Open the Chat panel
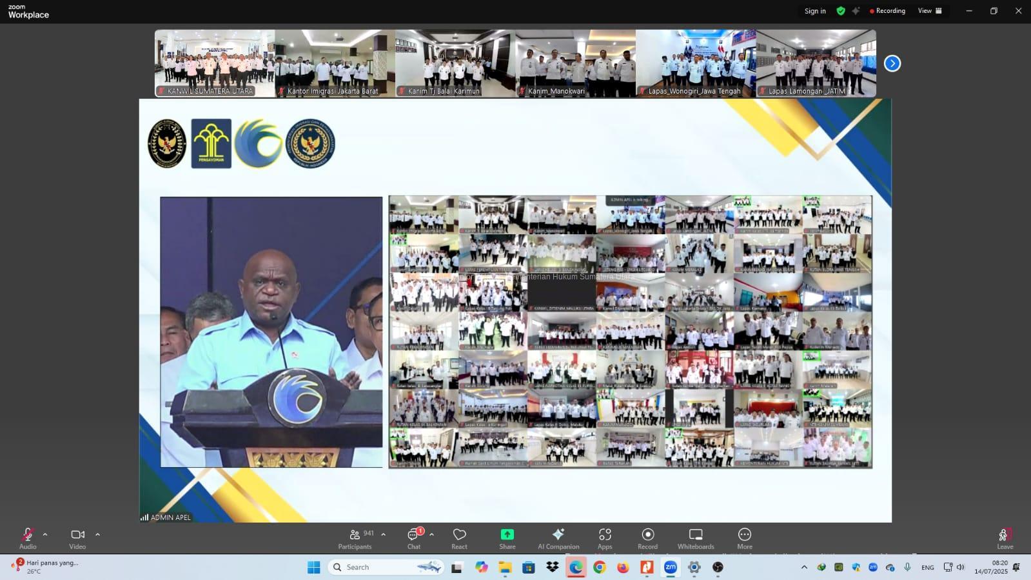Screen dimensions: 1031x580 click(414, 539)
